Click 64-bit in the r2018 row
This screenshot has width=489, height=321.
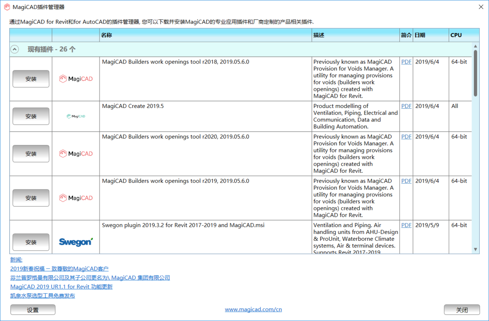(459, 62)
